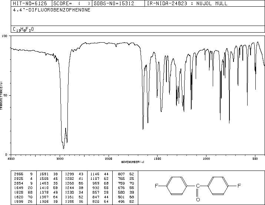Select the 1230 peak table entry

point(74,192)
